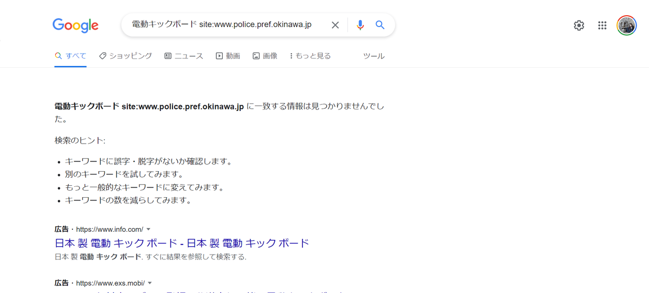The width and height of the screenshot is (649, 293).
Task: Switch to the 動画 tab
Action: click(x=228, y=56)
